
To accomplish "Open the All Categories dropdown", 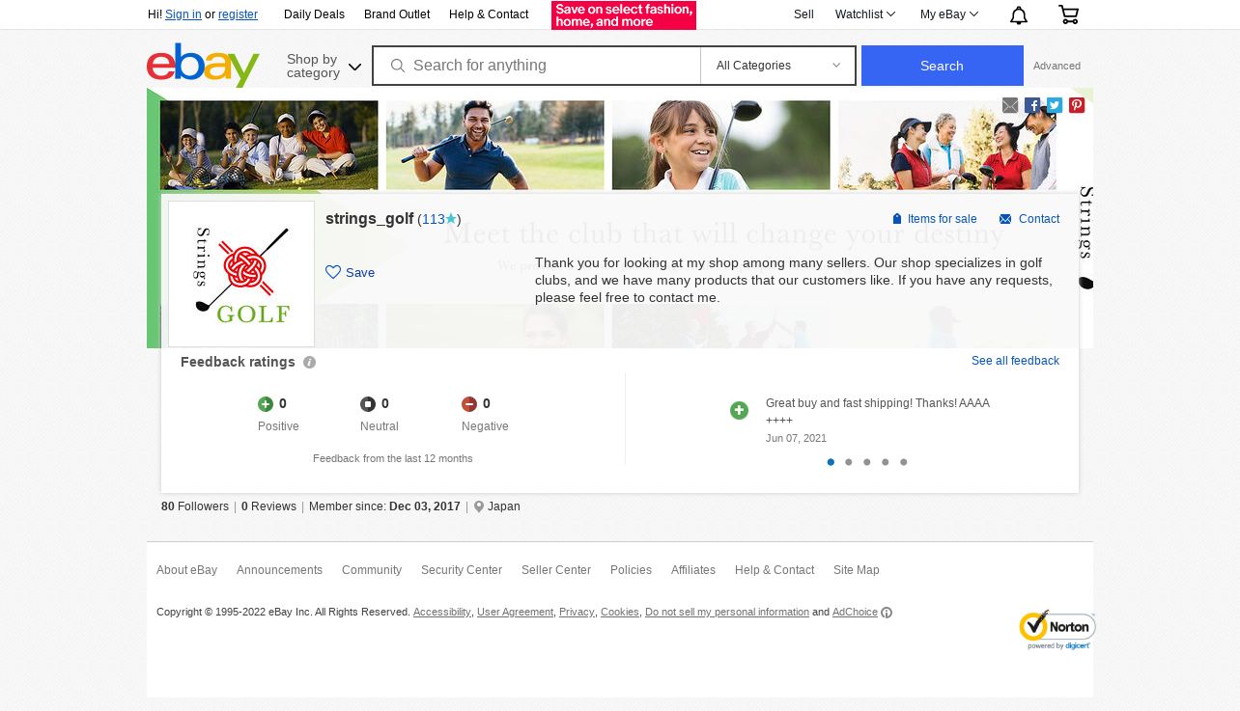I will pyautogui.click(x=777, y=66).
